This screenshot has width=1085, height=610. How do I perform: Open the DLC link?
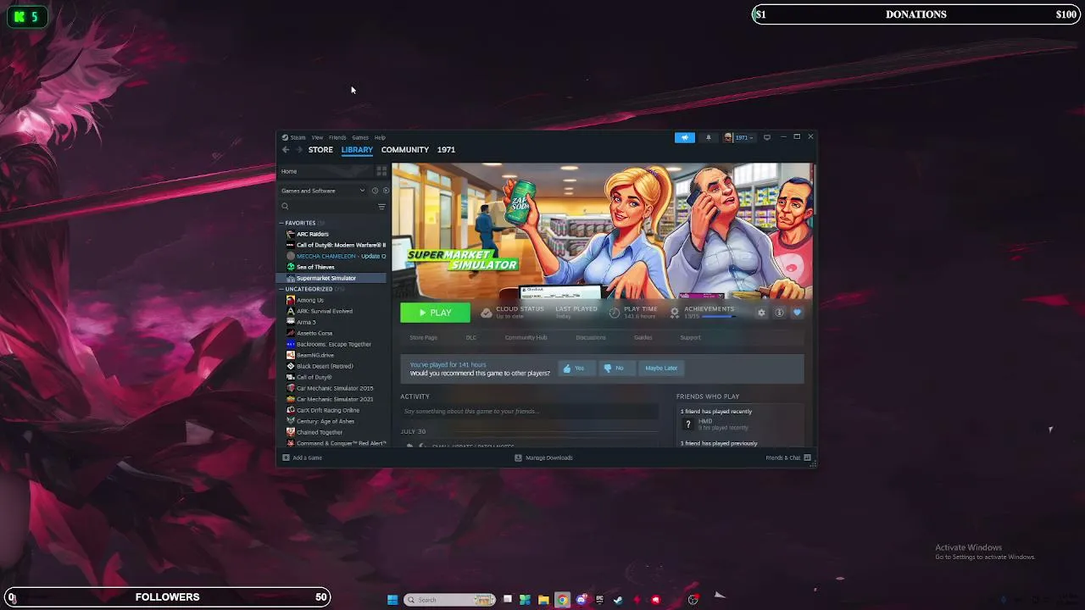click(x=471, y=337)
